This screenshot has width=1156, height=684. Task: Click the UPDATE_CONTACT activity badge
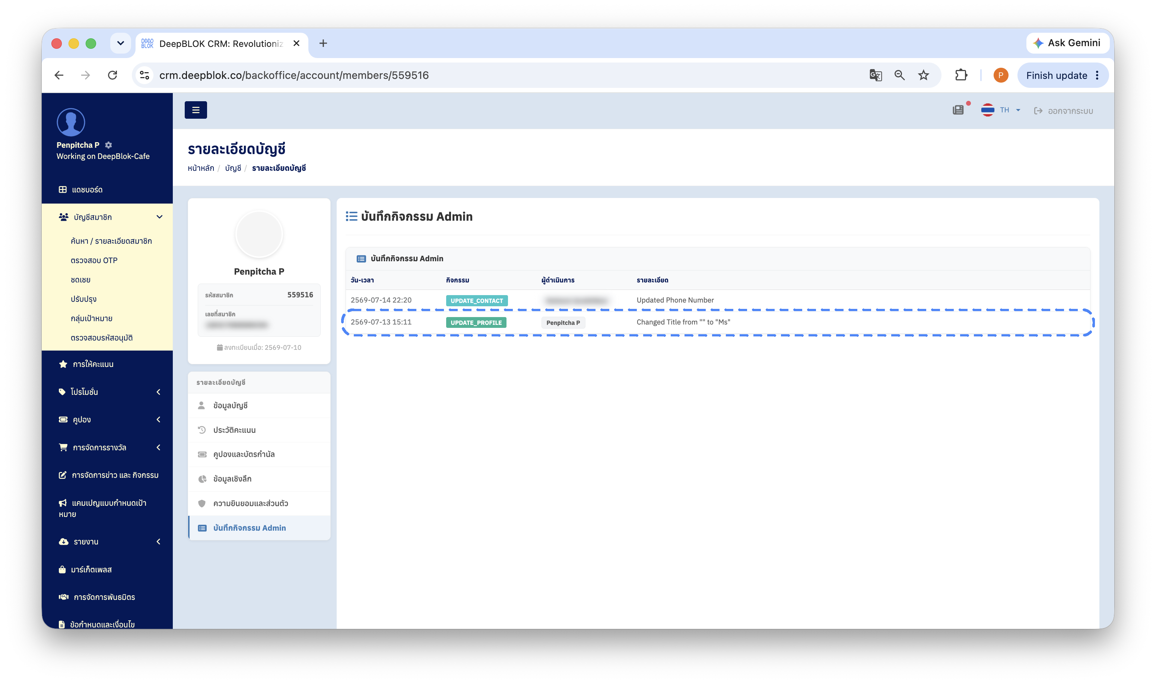[476, 301]
